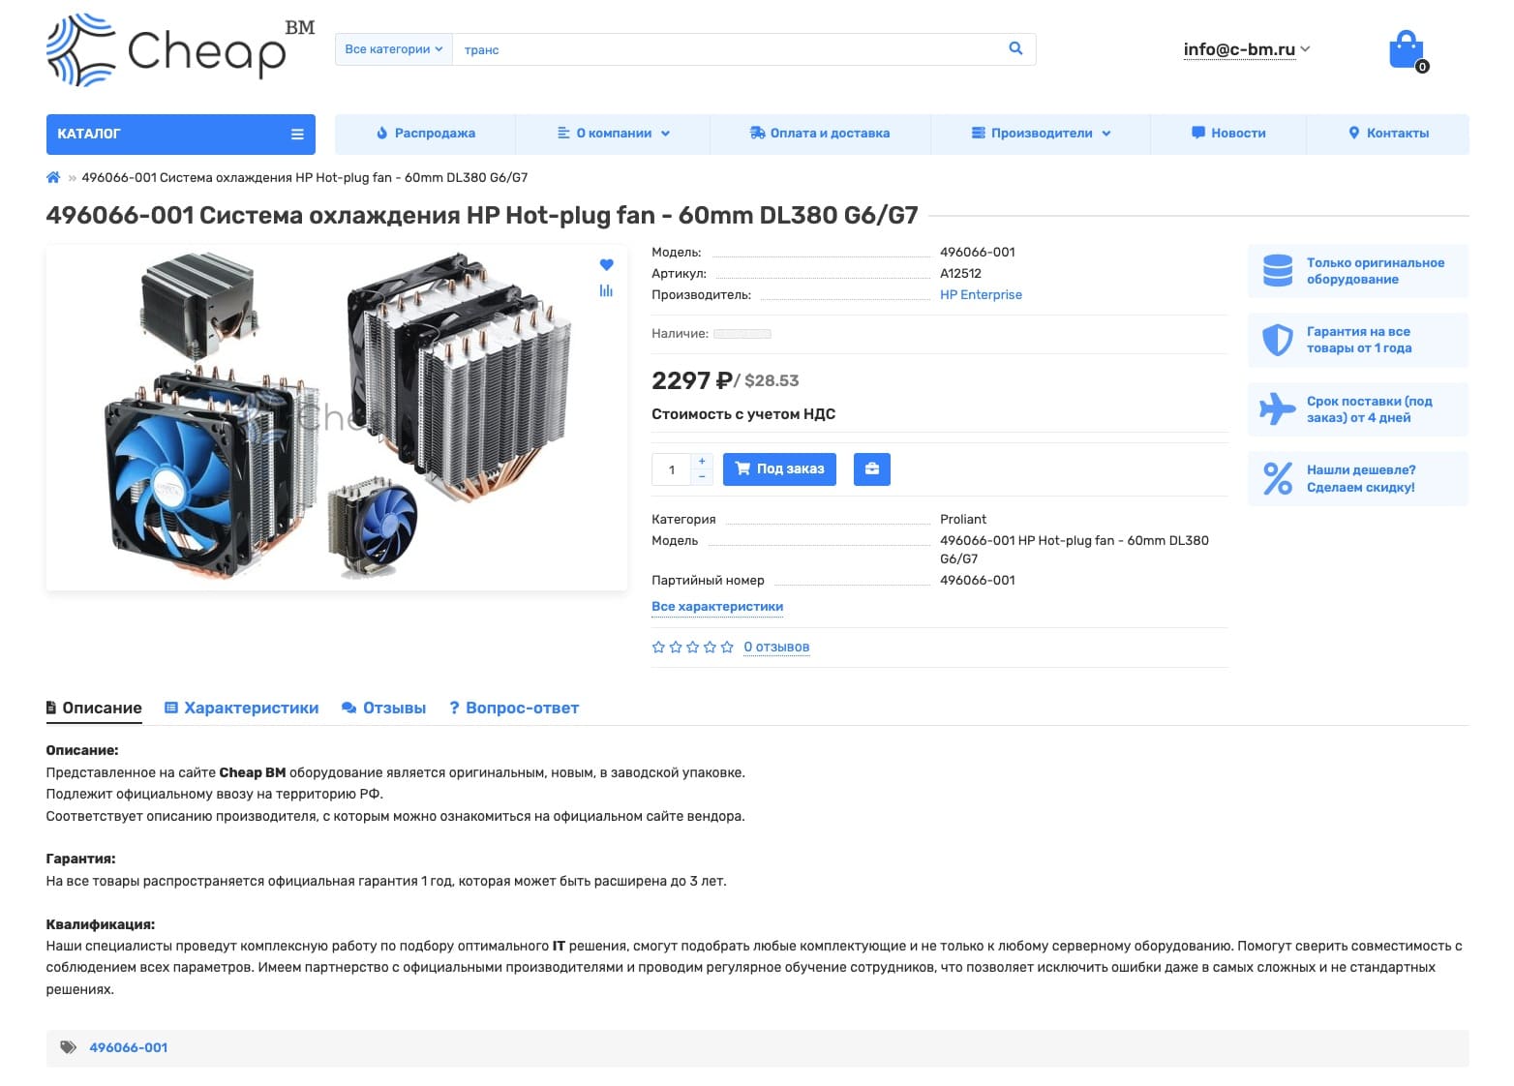Rate product with the fifth star
The width and height of the screenshot is (1514, 1086).
[x=727, y=647]
